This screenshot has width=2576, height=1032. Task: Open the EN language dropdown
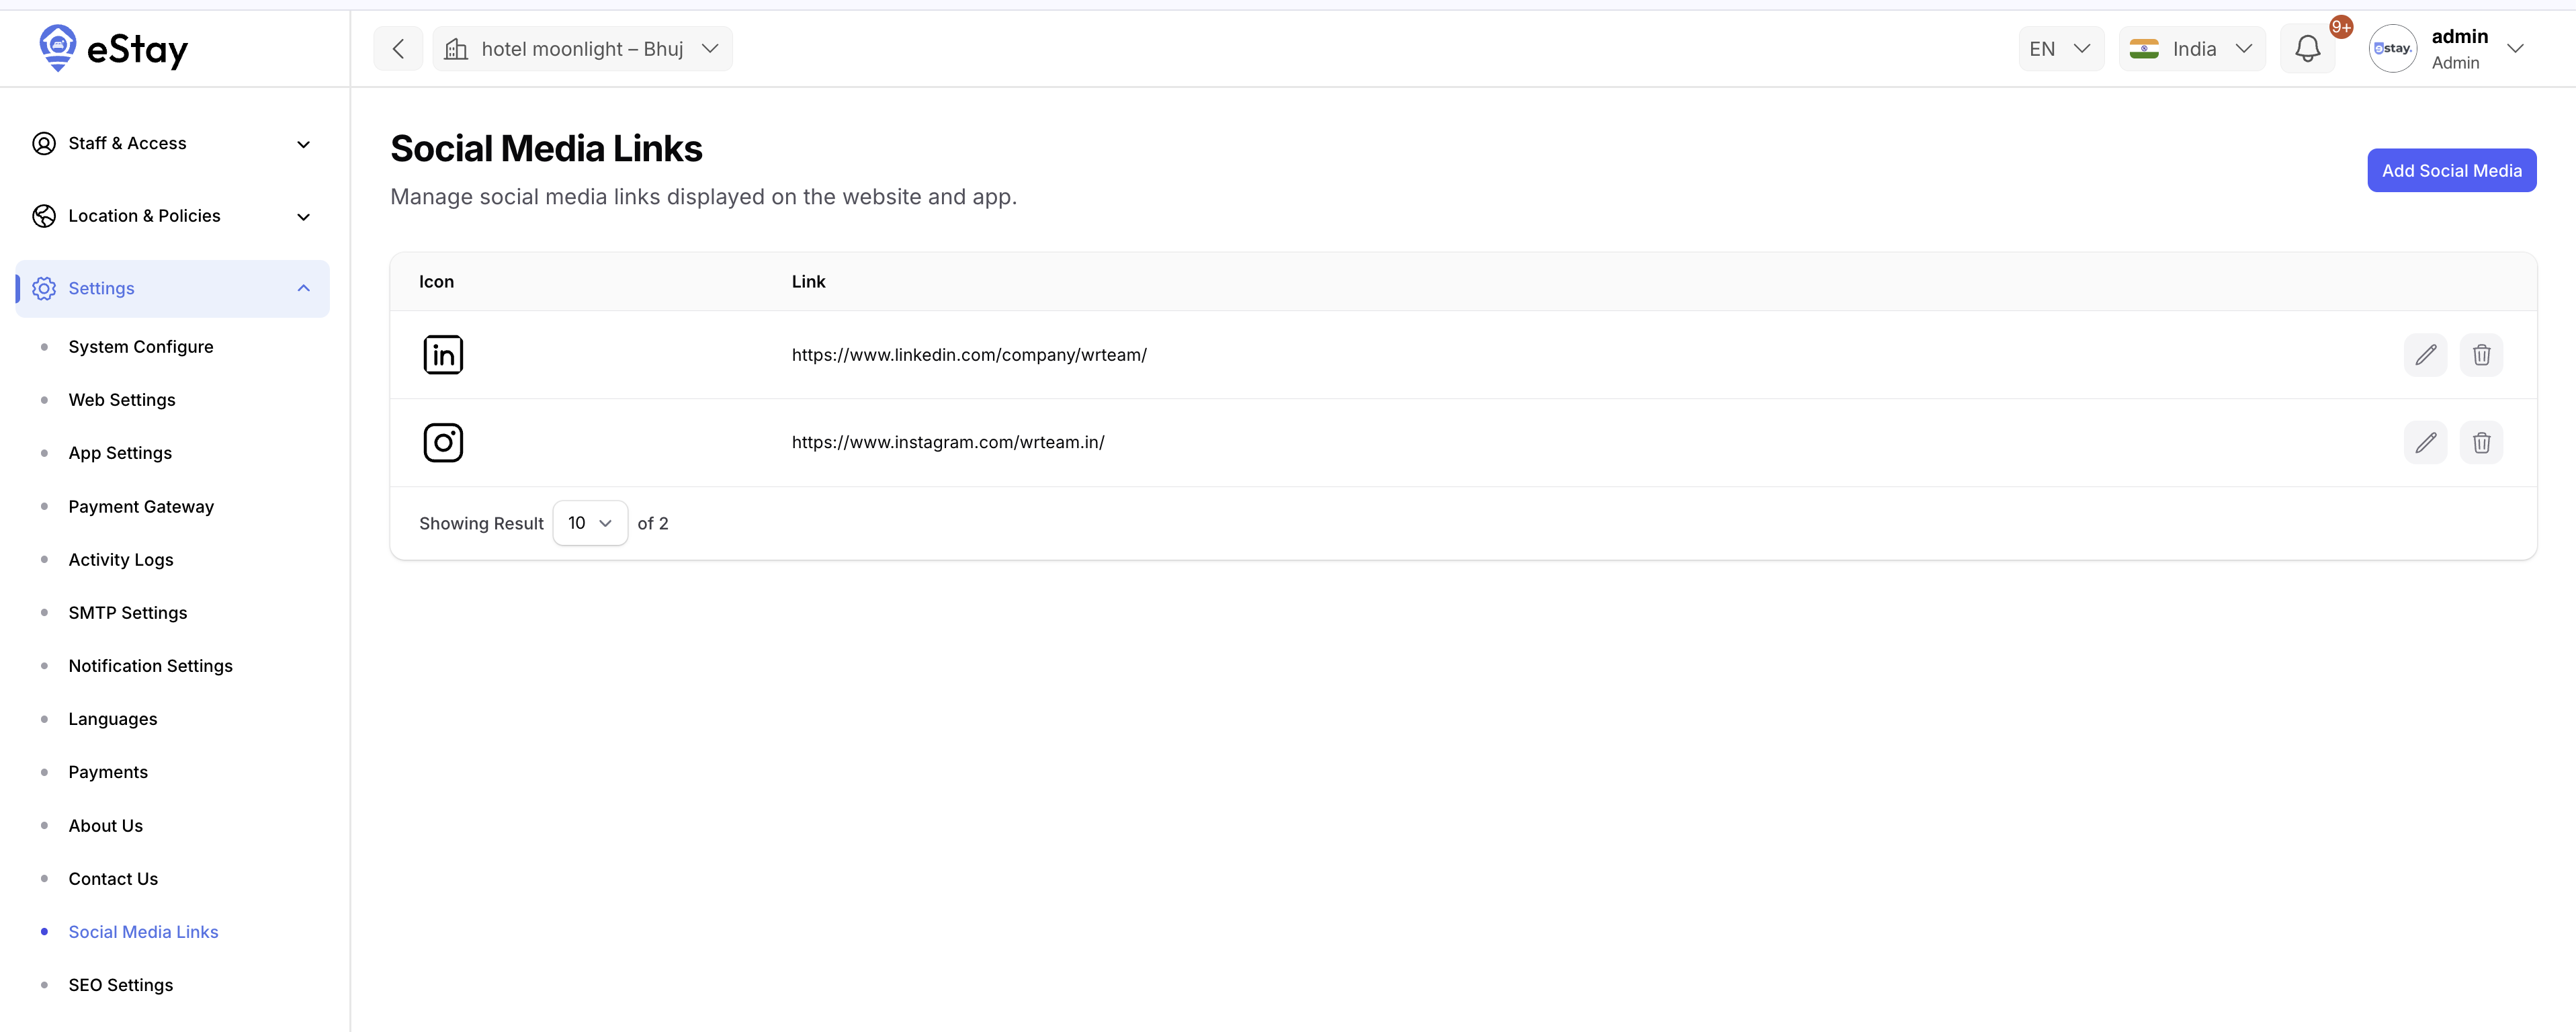(x=2061, y=49)
